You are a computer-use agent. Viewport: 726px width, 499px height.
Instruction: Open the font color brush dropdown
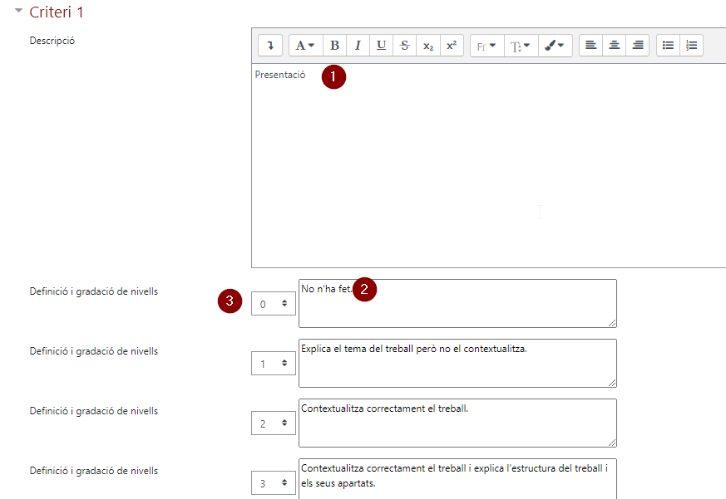tap(556, 46)
